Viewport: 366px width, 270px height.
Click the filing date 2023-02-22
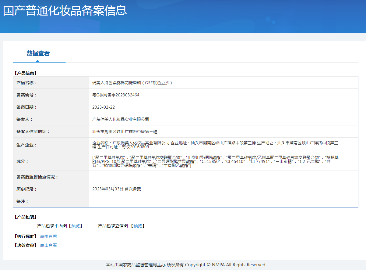coord(104,107)
